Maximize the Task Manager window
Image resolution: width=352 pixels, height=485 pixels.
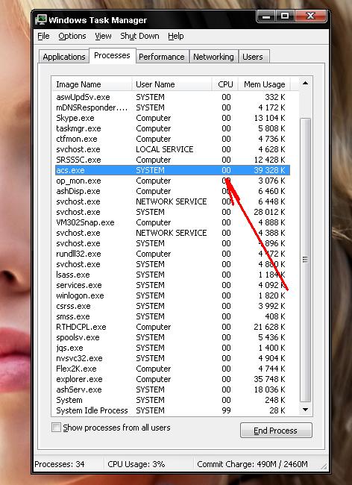point(285,16)
